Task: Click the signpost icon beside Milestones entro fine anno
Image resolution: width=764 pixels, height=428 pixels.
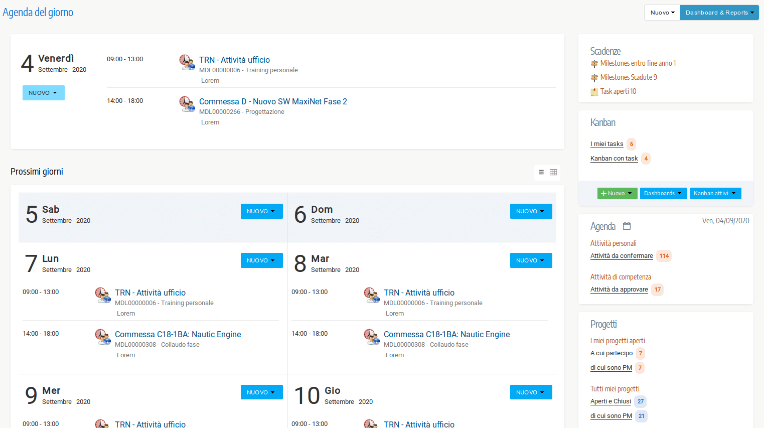Action: (594, 63)
